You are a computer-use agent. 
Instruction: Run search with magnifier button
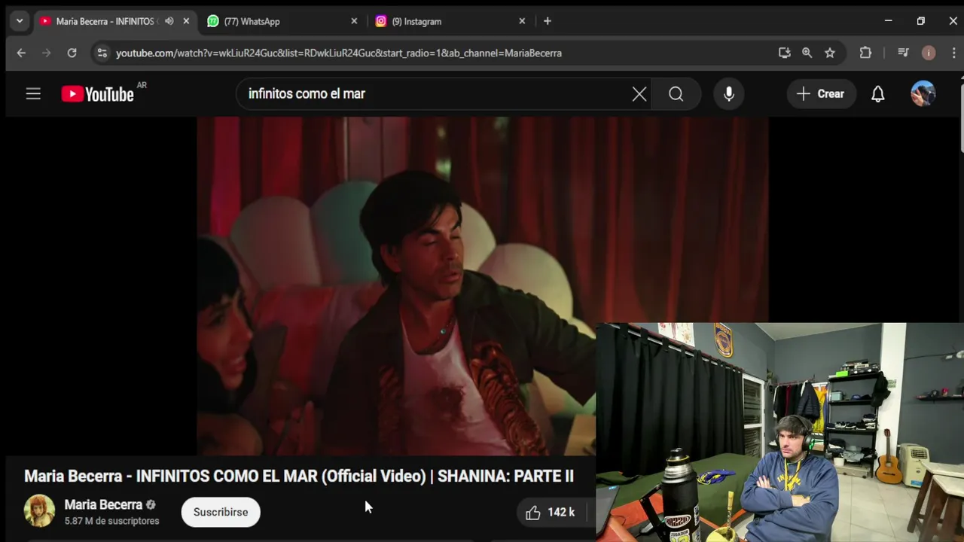tap(676, 94)
